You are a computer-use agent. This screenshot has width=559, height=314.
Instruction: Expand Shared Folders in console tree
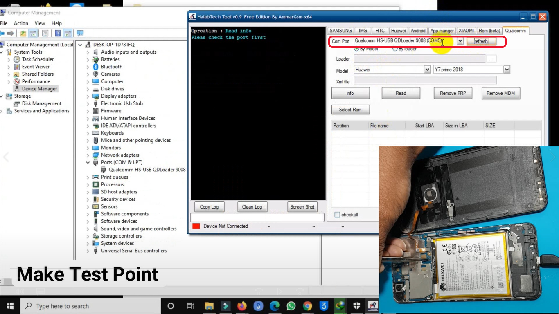point(9,74)
